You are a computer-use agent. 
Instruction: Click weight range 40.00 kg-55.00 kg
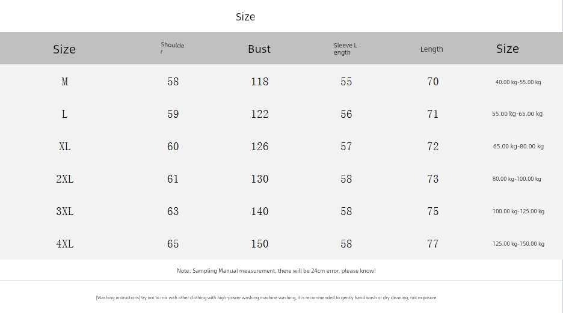click(518, 82)
